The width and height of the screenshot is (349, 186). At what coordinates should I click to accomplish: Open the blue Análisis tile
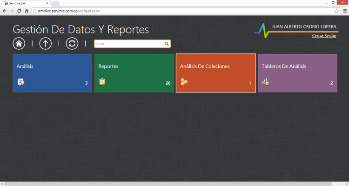[52, 73]
